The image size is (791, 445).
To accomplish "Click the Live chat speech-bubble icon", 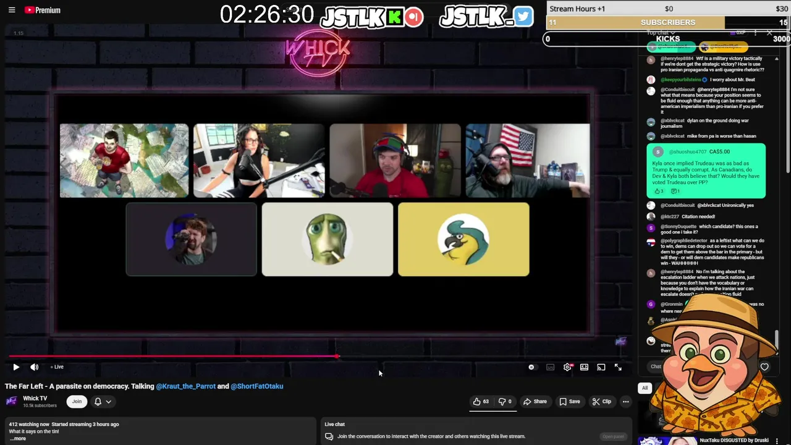I will (x=329, y=436).
